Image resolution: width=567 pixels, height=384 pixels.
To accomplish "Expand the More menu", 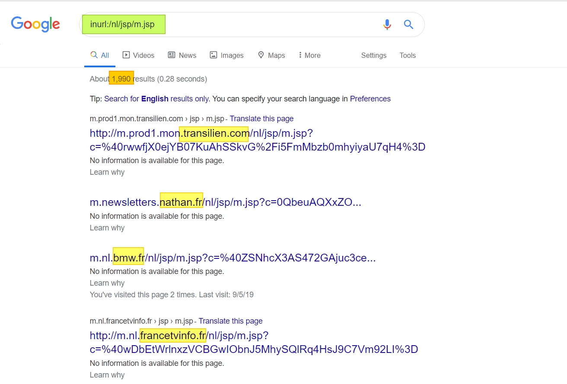I will click(x=309, y=55).
